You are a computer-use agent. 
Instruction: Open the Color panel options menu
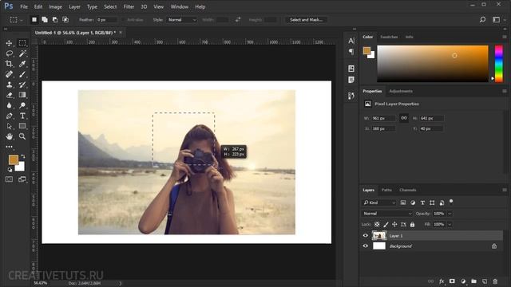pyautogui.click(x=505, y=37)
